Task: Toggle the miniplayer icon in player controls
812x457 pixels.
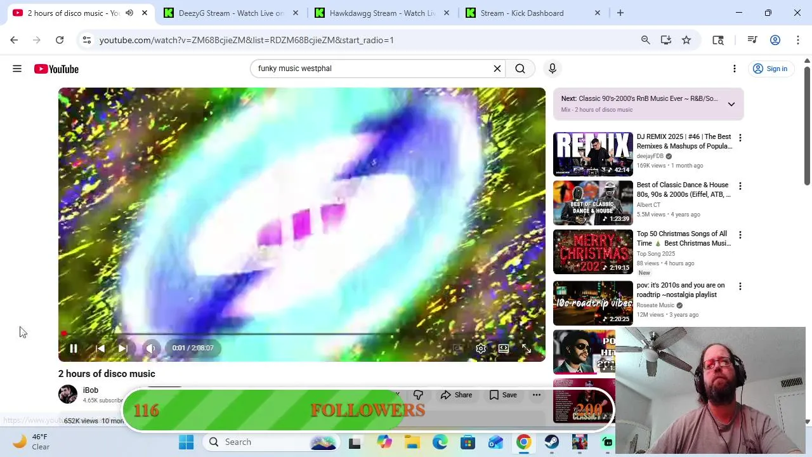Action: tap(457, 348)
